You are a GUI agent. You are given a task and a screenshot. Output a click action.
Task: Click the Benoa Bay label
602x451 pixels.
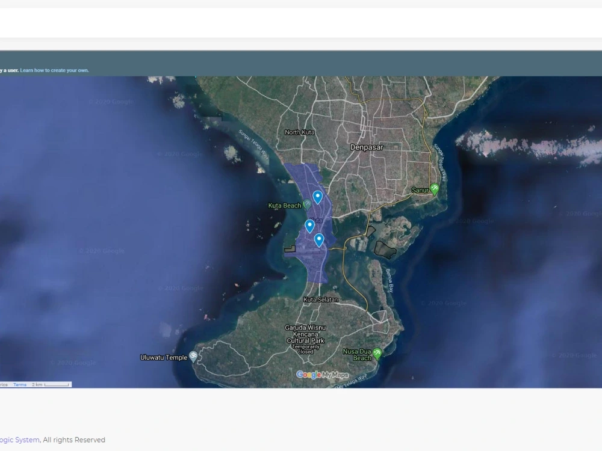pos(389,281)
